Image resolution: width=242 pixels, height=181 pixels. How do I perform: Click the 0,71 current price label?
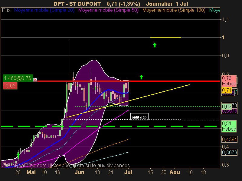click(x=227, y=90)
